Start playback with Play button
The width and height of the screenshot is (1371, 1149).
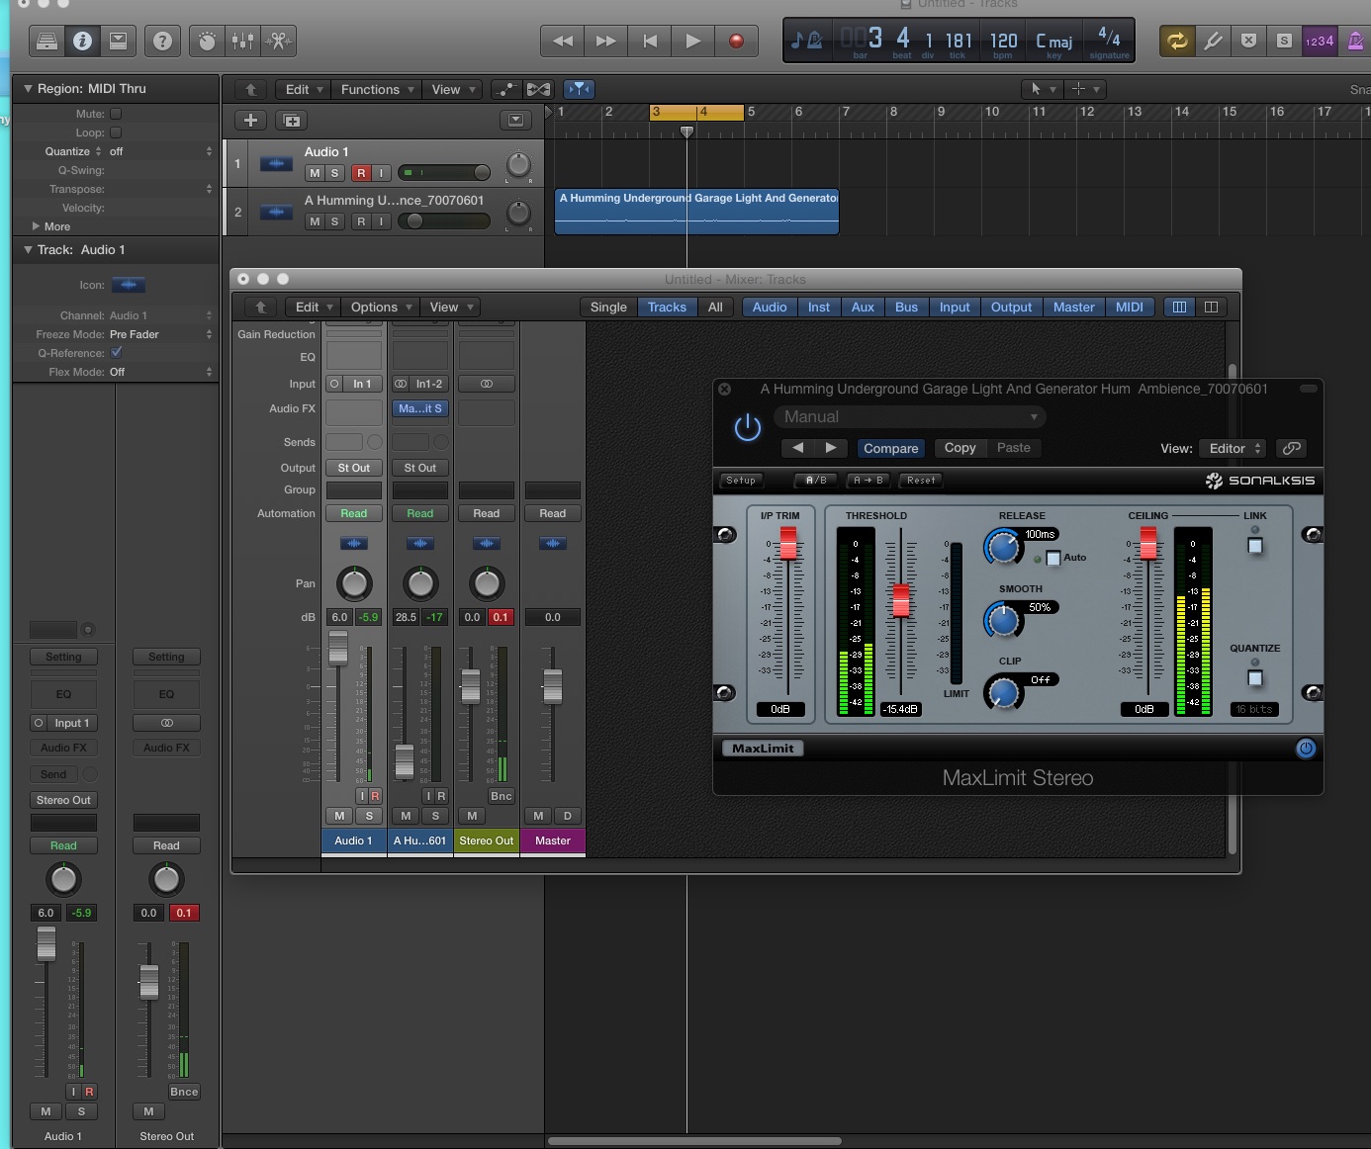(x=693, y=41)
